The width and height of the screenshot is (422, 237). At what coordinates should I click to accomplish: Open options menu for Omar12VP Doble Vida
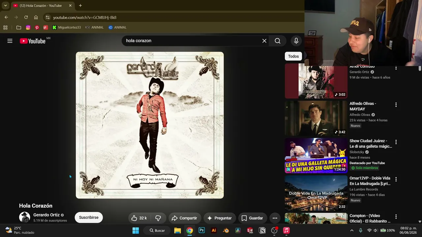tap(396, 179)
